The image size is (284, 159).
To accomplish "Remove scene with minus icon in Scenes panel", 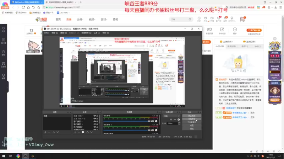I will 49,132.
